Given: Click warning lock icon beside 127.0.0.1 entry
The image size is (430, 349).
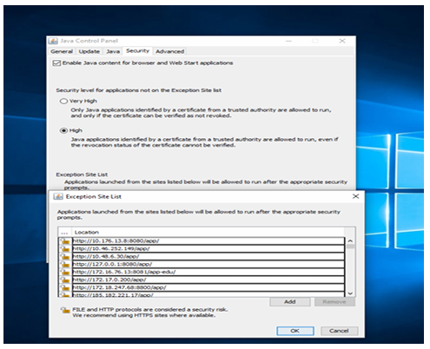Looking at the screenshot, I should 65,264.
